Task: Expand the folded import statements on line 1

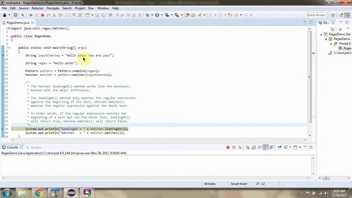Action: pyautogui.click(x=9, y=29)
